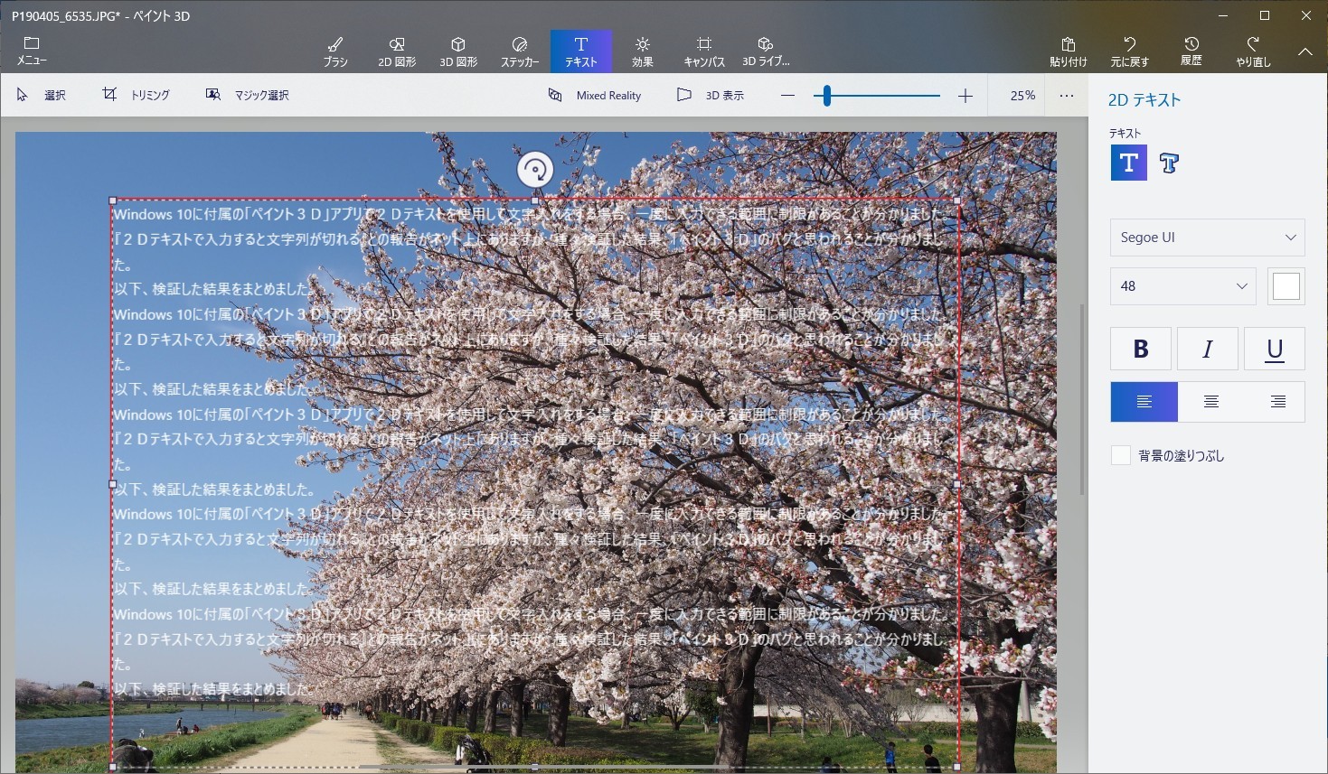
Task: Open the font size 48 dropdown
Action: (1182, 286)
